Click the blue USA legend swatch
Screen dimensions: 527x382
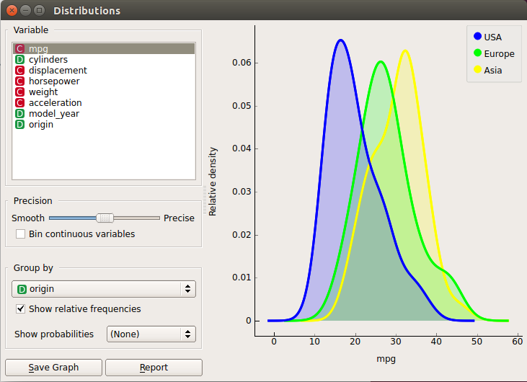pos(478,37)
